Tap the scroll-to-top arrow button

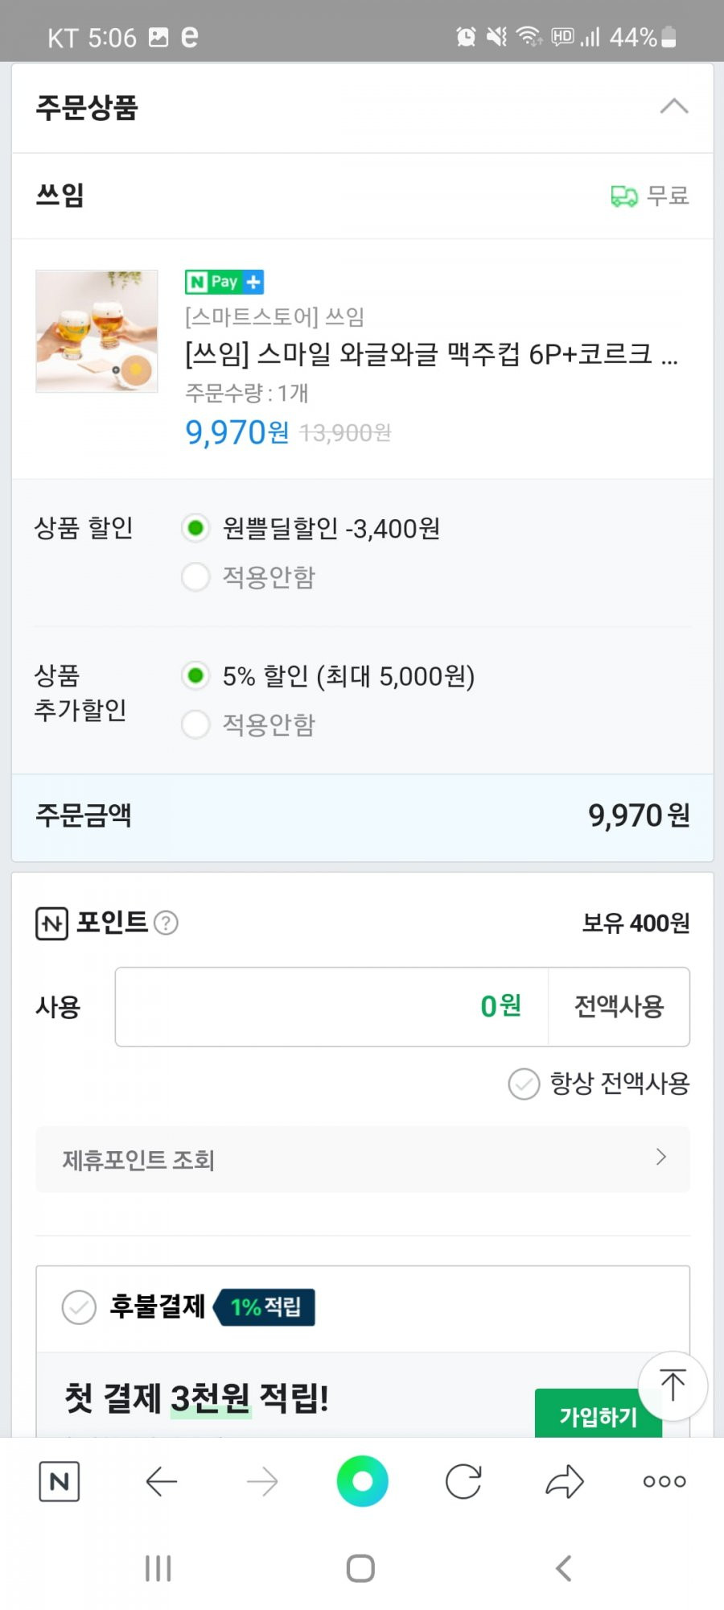pyautogui.click(x=673, y=1385)
